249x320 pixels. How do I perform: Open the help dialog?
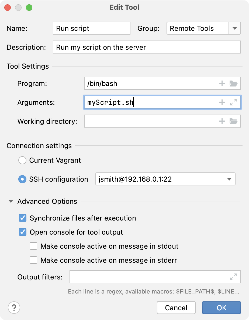tap(14, 308)
